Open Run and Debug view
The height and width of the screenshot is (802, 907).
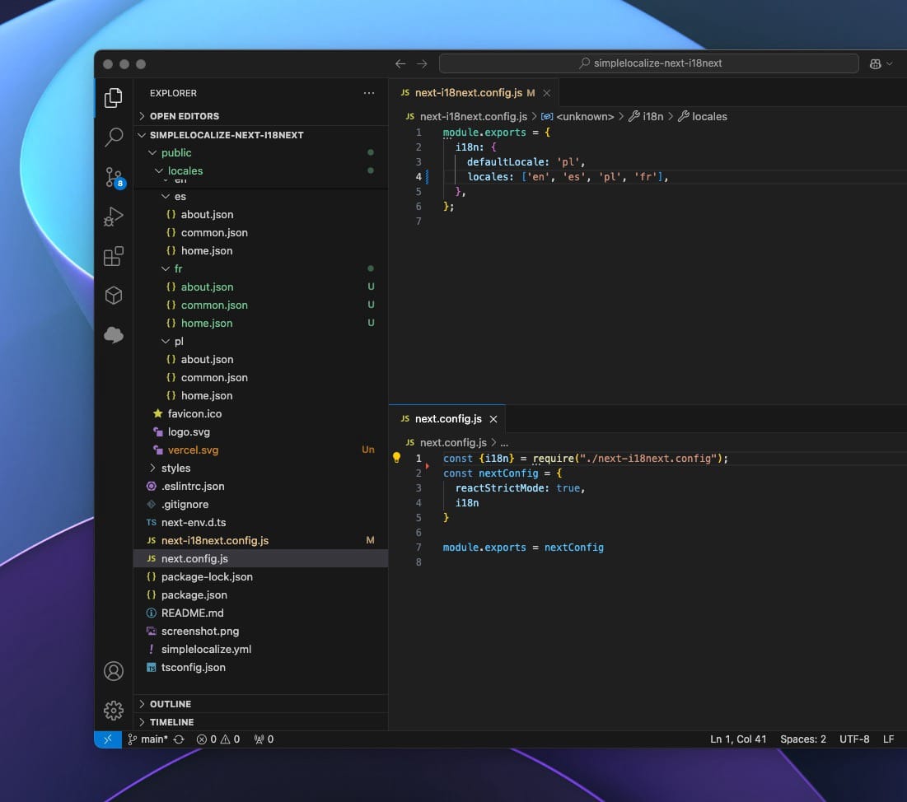114,217
